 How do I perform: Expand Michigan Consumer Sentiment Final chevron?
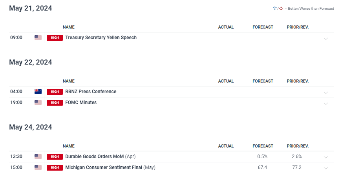(326, 168)
